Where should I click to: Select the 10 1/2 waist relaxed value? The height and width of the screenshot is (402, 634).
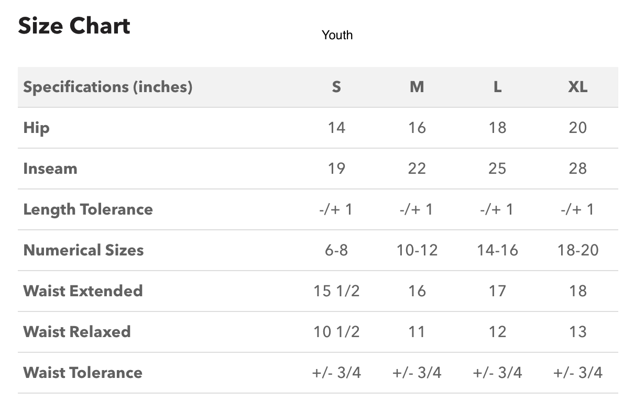(x=336, y=332)
